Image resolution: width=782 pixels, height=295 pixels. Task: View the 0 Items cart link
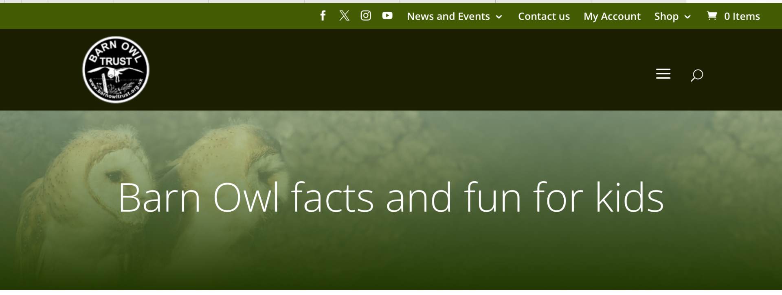tap(742, 16)
